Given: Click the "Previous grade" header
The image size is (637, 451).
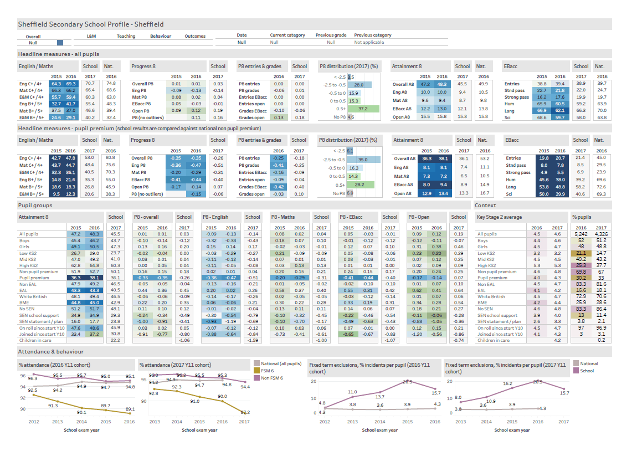Looking at the screenshot, I should pos(331,35).
